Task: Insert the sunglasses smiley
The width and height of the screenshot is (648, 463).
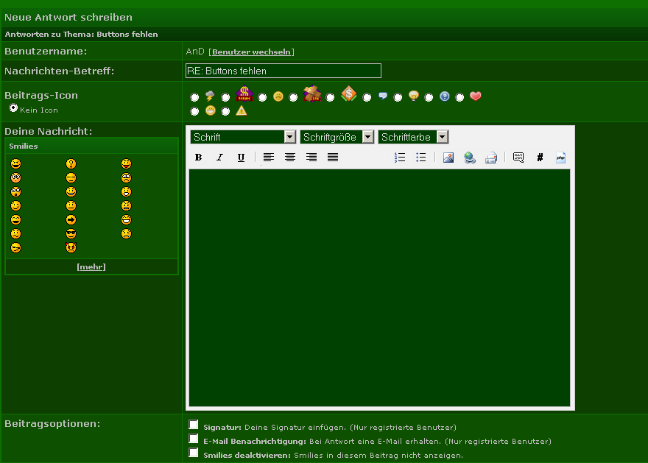Action: pyautogui.click(x=71, y=234)
